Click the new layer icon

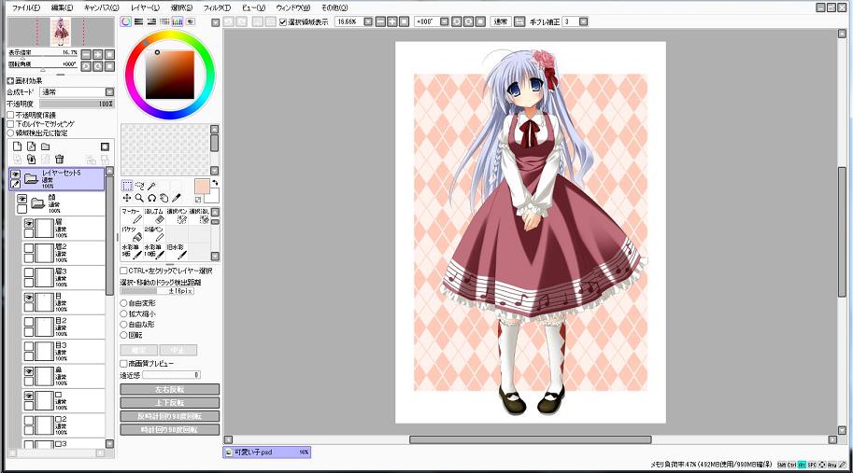16,146
